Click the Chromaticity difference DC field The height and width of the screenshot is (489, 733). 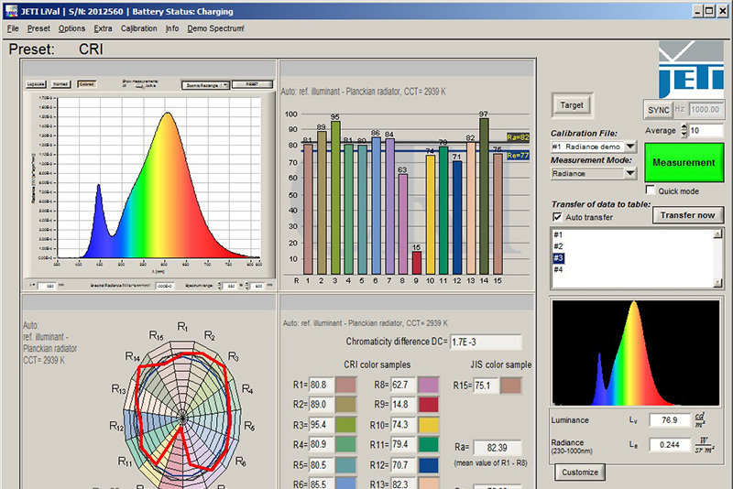(486, 342)
